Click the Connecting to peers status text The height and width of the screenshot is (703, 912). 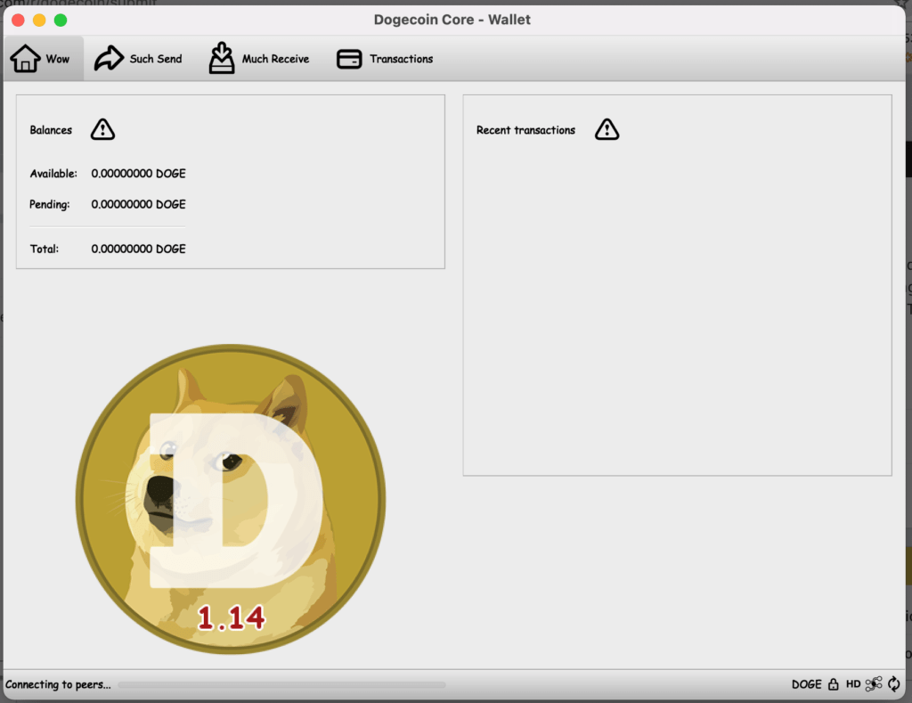(x=58, y=684)
